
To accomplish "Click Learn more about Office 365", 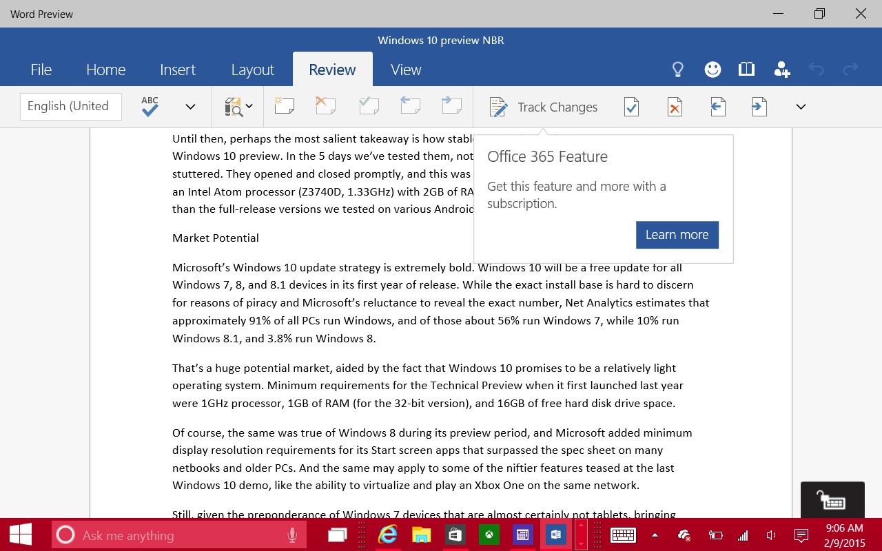I will click(677, 234).
